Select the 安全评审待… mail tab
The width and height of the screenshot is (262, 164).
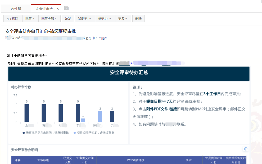pyautogui.click(x=45, y=9)
